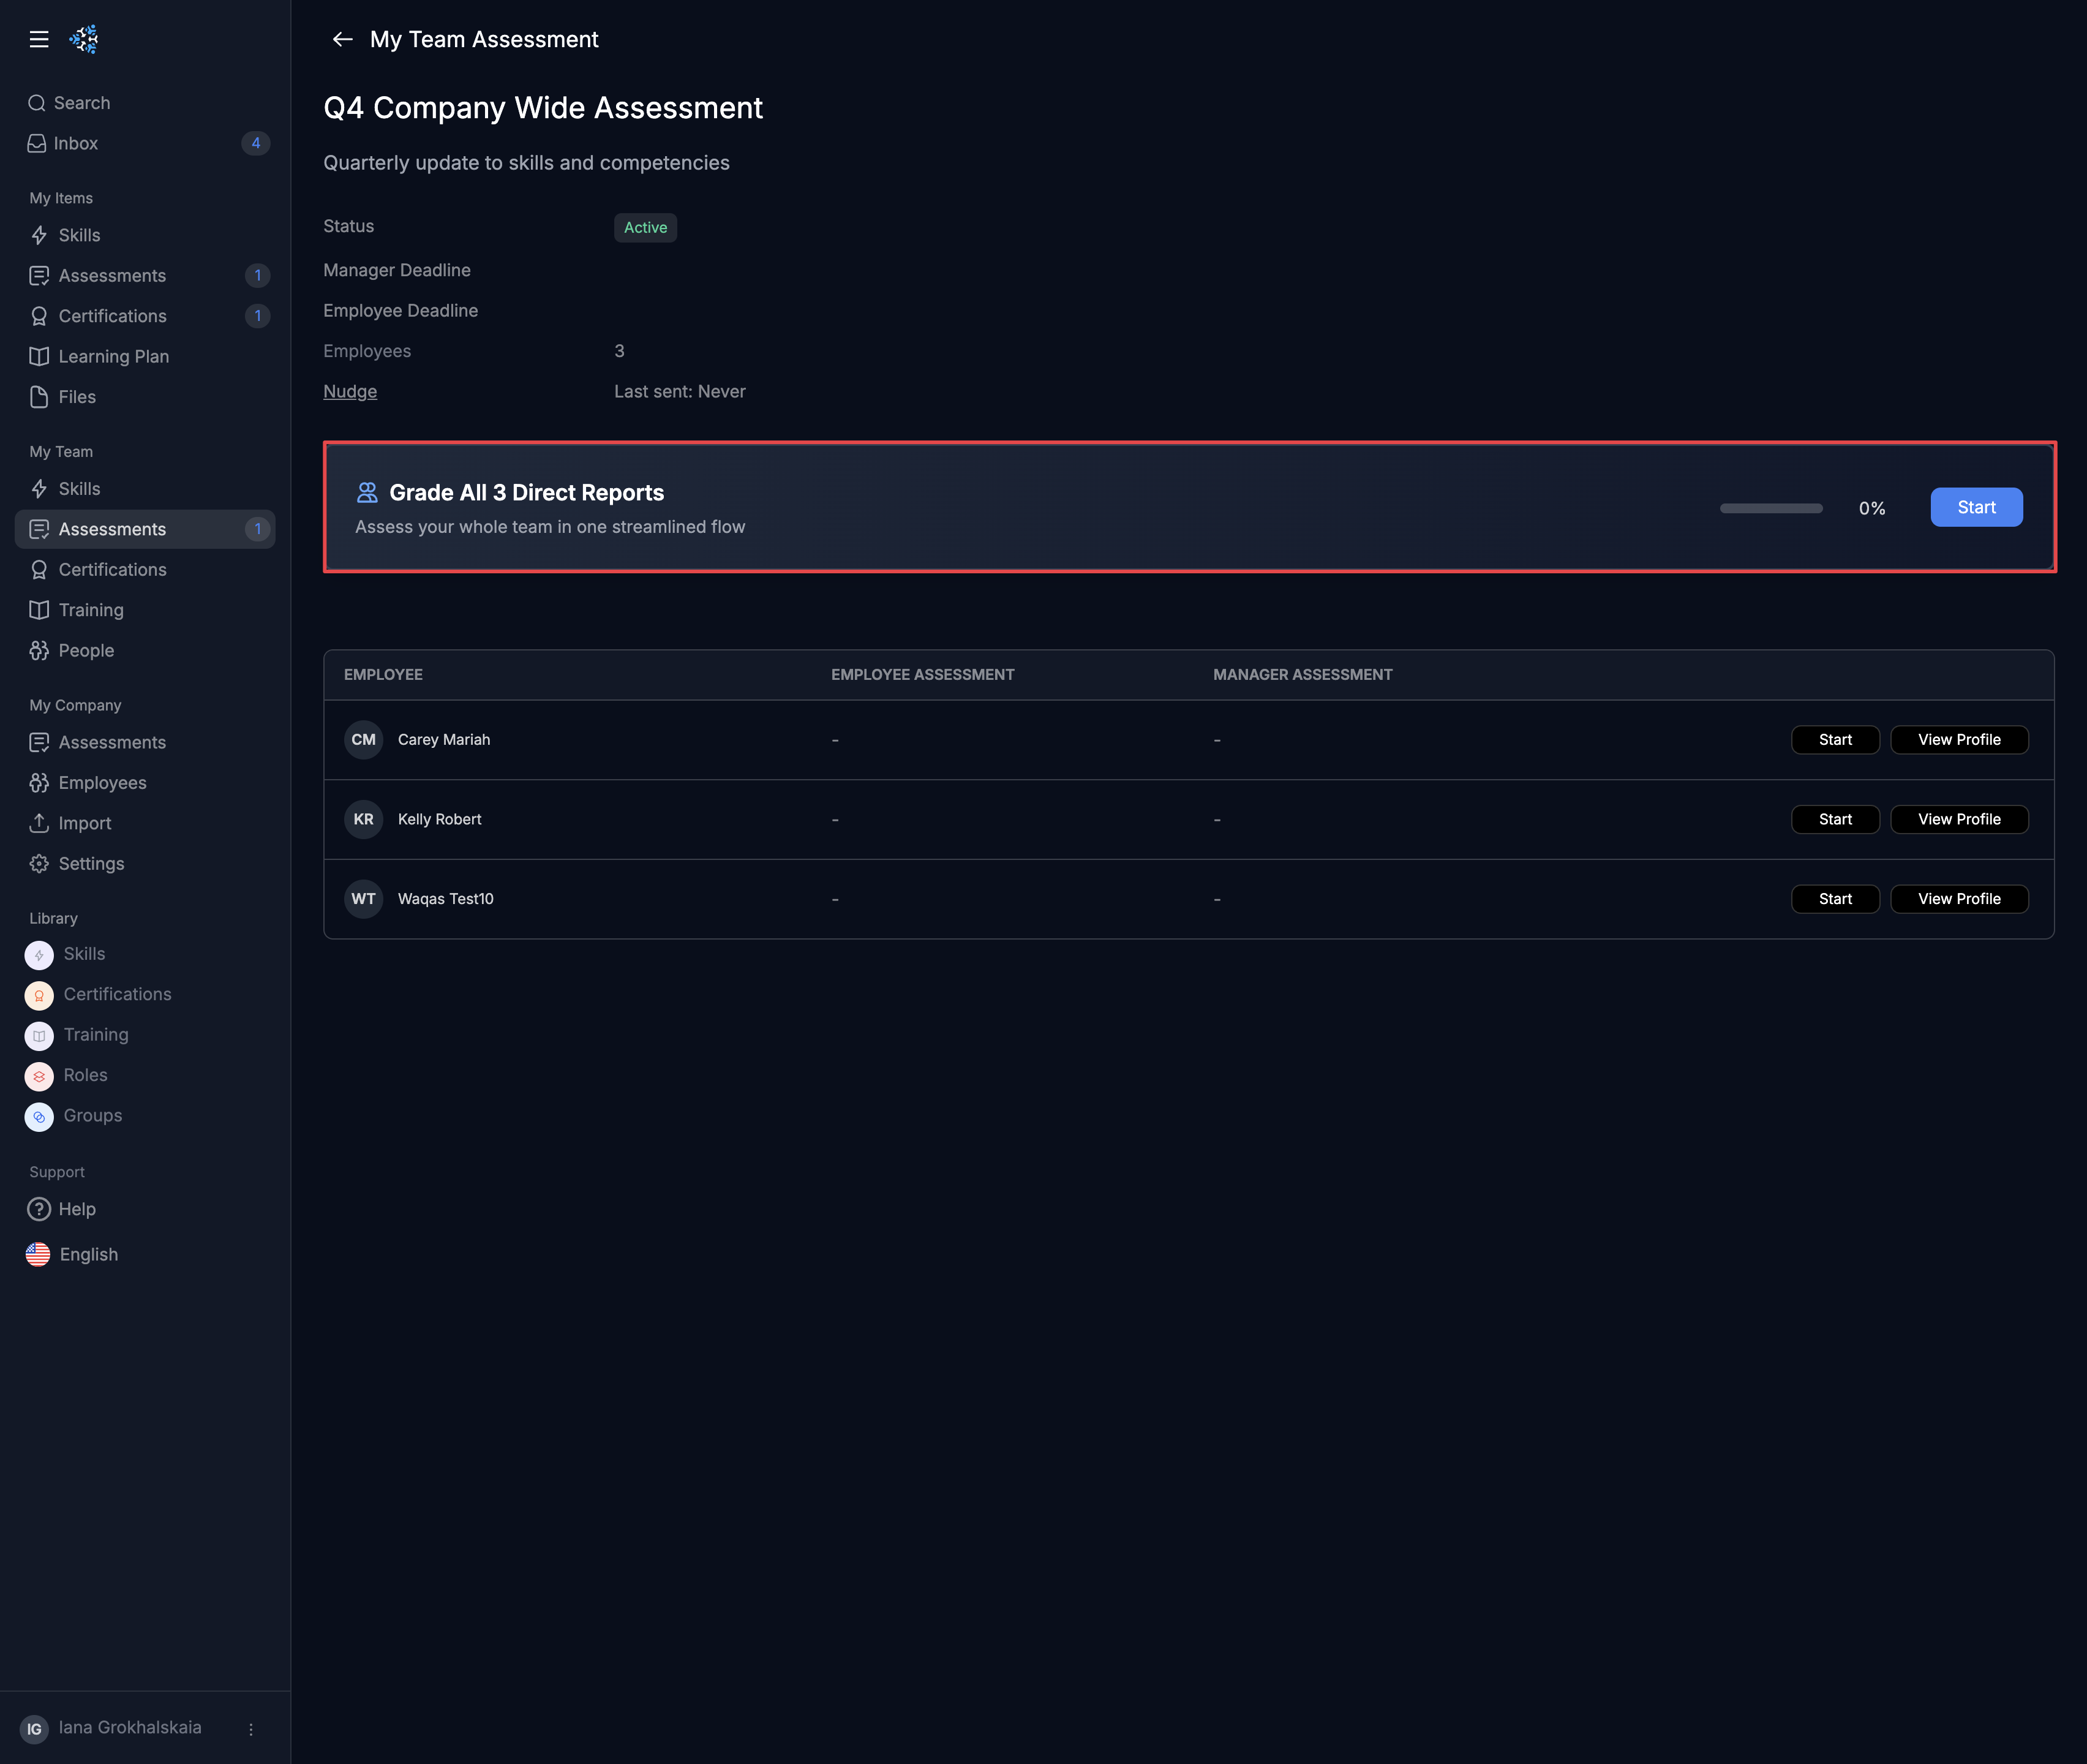Click the back arrow icon
This screenshot has width=2087, height=1764.
tap(342, 39)
